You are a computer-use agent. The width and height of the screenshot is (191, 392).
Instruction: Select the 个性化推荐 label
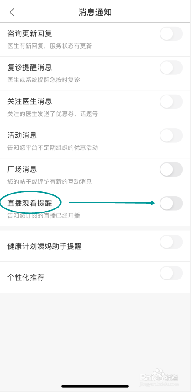click(26, 278)
